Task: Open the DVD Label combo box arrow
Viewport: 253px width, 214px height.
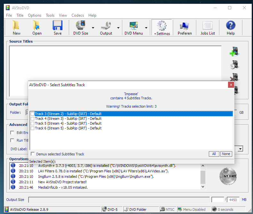Action: point(240,149)
